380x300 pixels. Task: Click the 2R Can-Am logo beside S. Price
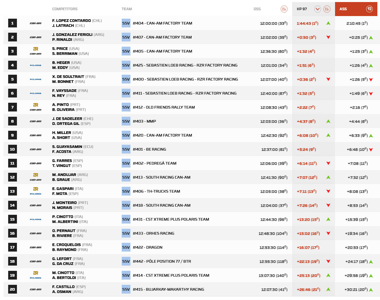pos(36,51)
